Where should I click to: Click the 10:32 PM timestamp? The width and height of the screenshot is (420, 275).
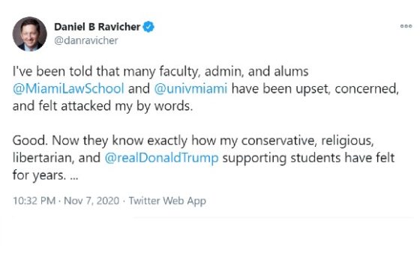pos(34,201)
